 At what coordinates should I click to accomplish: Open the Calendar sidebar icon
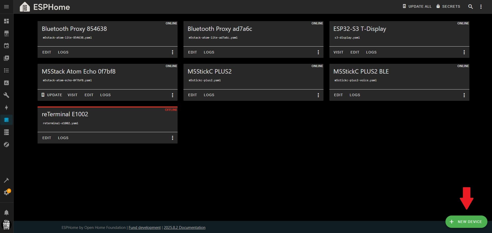tap(6, 46)
